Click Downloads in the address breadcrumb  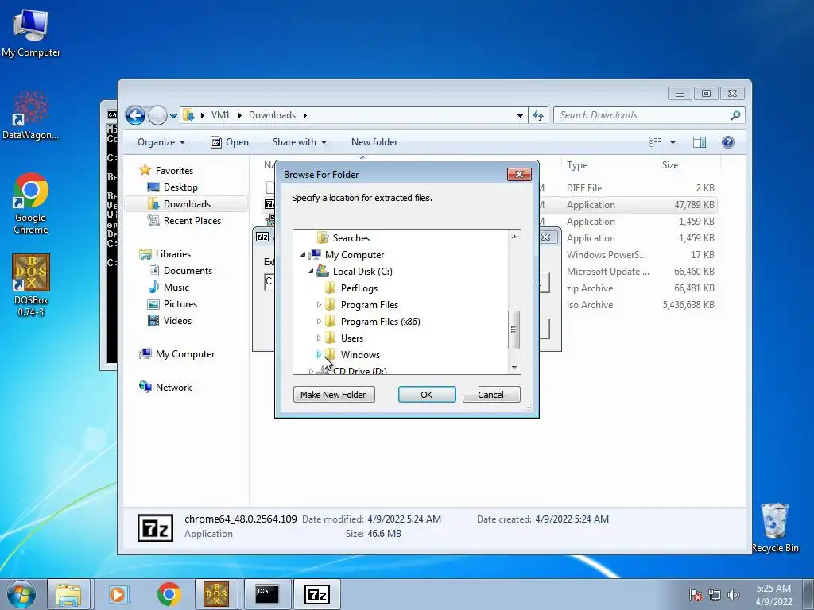(x=272, y=115)
